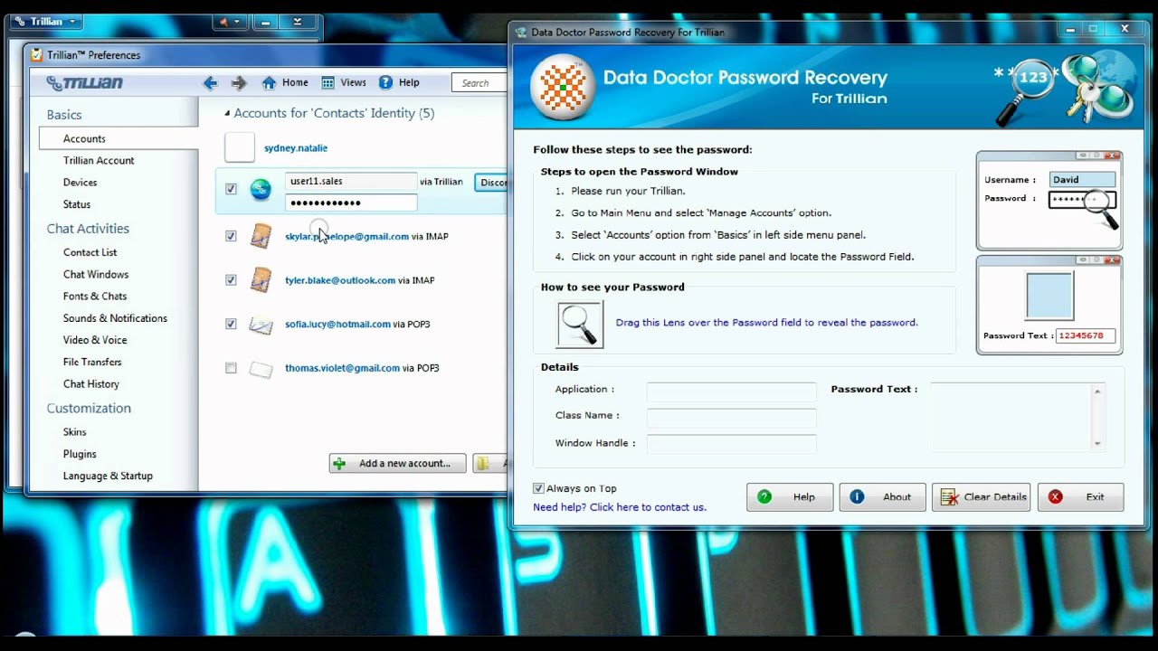Click the About button
The image size is (1158, 651).
(882, 496)
